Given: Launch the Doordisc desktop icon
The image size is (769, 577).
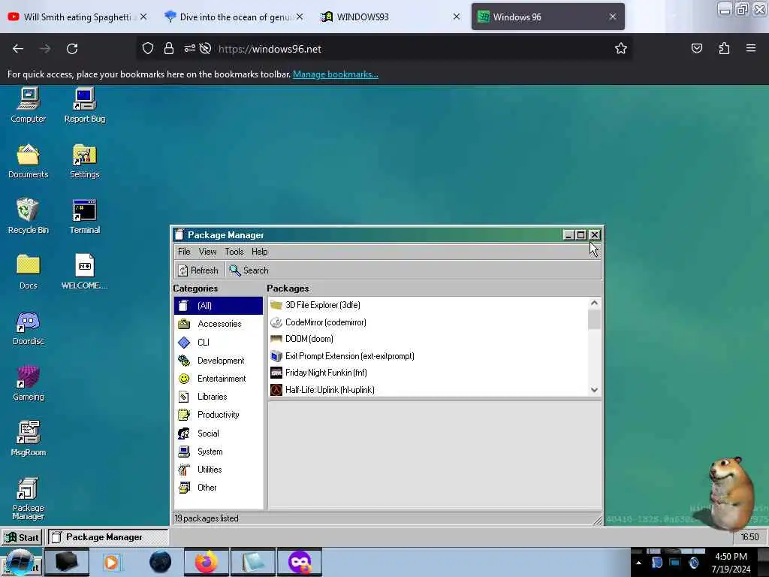Looking at the screenshot, I should (28, 328).
